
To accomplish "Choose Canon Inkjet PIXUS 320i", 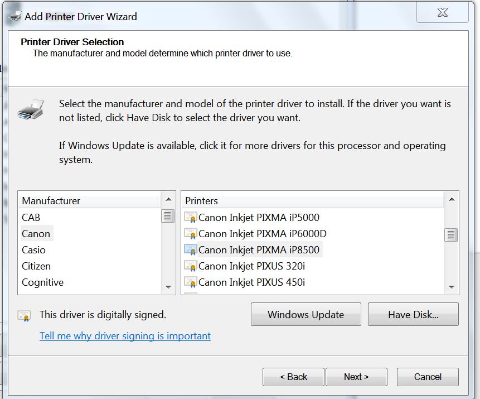I will (251, 266).
